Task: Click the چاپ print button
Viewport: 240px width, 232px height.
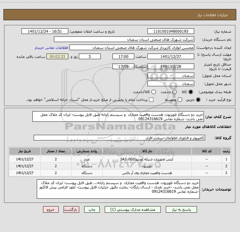Action: [92, 210]
